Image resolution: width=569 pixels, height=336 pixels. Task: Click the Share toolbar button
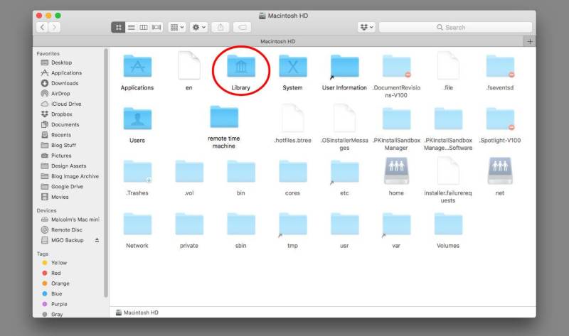(x=219, y=27)
